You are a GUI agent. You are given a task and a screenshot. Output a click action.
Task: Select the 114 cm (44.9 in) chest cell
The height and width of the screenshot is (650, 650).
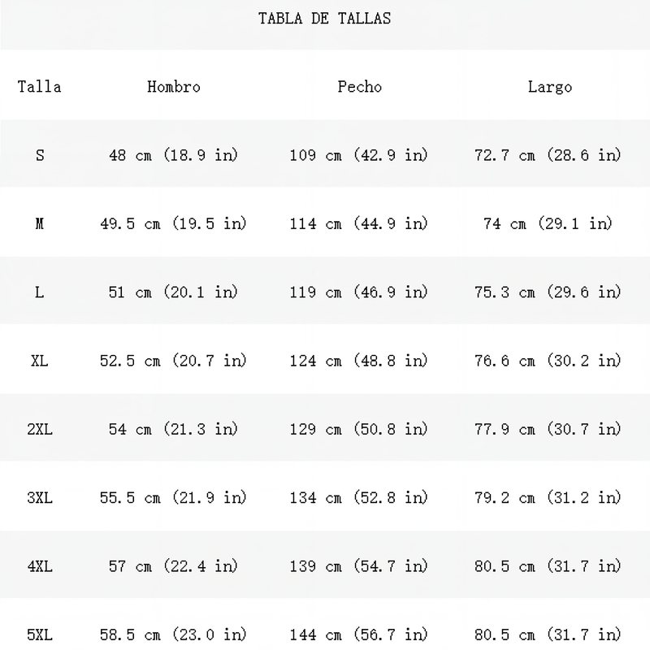[358, 224]
